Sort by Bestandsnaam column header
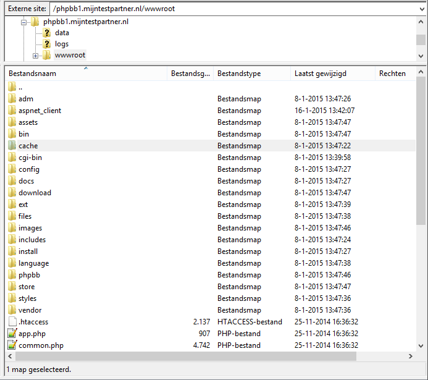428x380 pixels. click(x=86, y=74)
